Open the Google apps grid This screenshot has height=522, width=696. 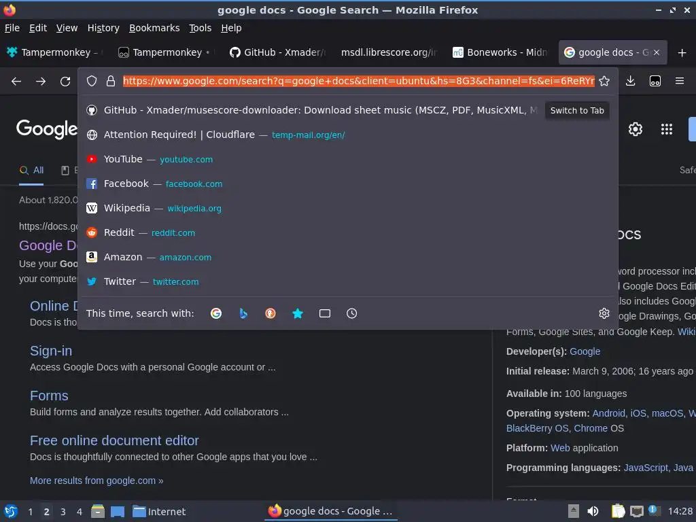(667, 129)
